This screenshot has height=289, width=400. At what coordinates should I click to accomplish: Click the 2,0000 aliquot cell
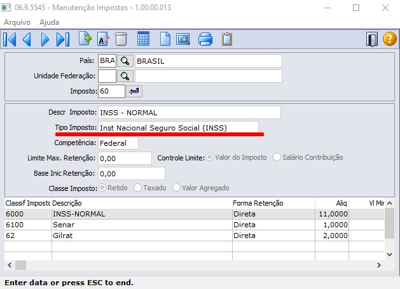(x=332, y=236)
